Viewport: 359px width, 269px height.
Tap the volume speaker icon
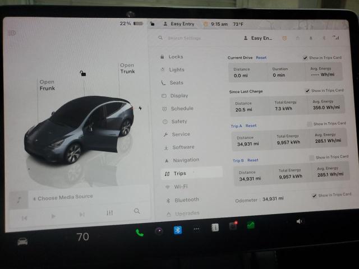pos(299,221)
